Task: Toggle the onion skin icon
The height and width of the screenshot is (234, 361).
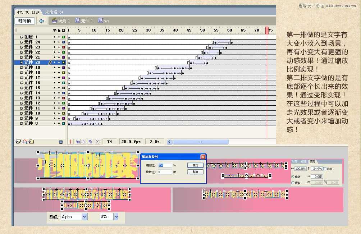Action: click(78, 142)
